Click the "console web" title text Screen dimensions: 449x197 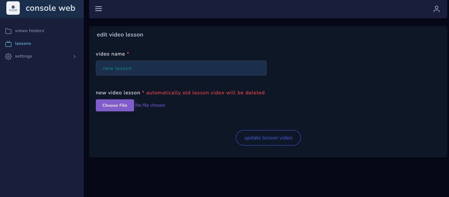coord(51,8)
